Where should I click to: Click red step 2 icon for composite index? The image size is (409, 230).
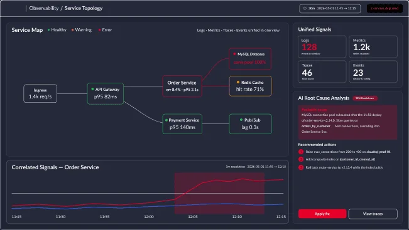point(301,159)
